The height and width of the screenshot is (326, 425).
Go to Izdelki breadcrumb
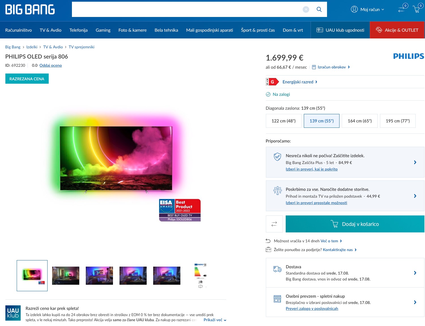click(x=32, y=47)
